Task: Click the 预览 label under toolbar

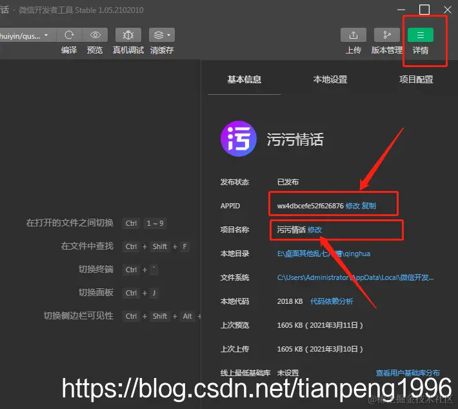Action: 95,50
